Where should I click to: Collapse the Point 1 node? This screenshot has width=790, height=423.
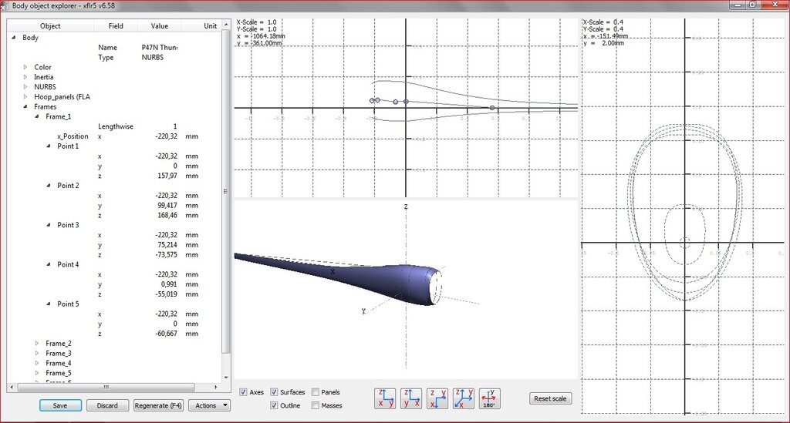(x=49, y=146)
